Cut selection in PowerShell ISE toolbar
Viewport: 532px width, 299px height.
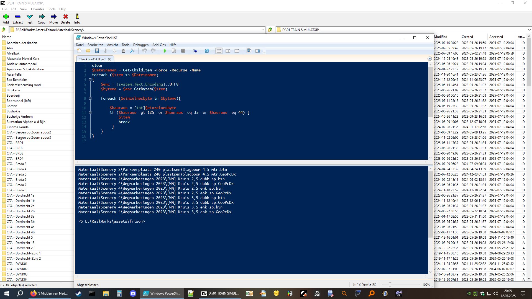point(106,51)
